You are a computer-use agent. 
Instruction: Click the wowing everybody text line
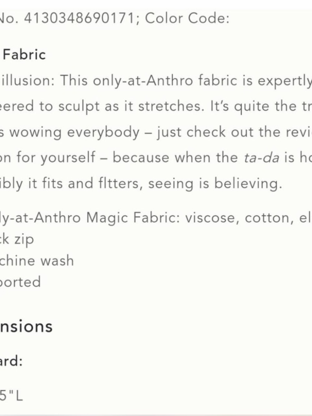coord(156,132)
